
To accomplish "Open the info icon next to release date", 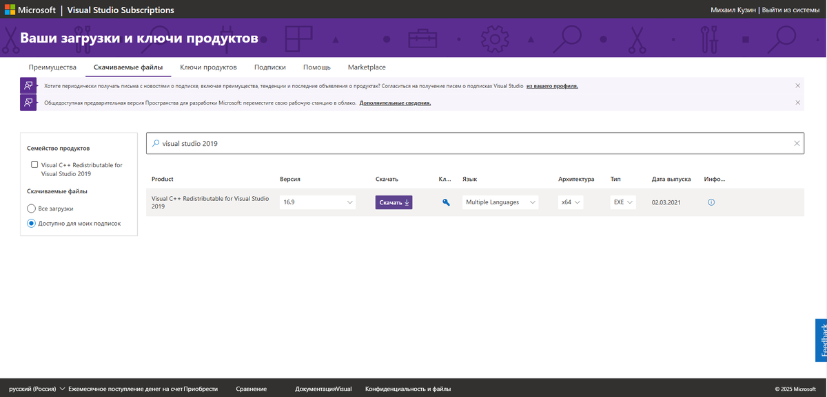I will 711,202.
